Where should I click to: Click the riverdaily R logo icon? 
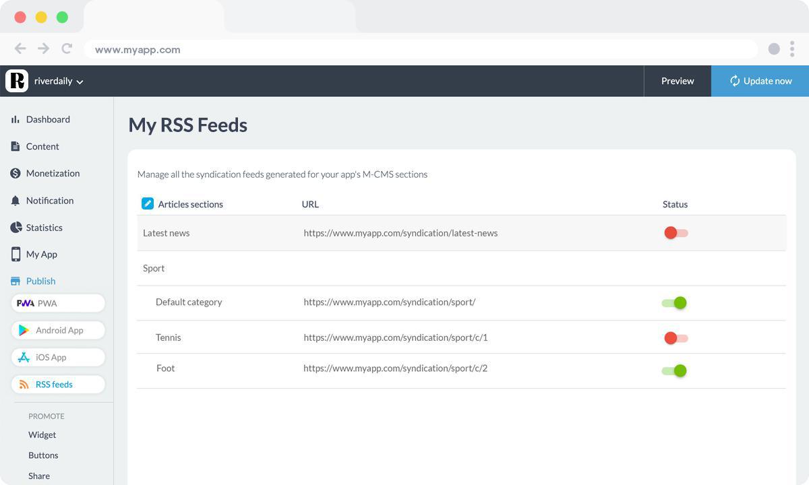pyautogui.click(x=17, y=81)
